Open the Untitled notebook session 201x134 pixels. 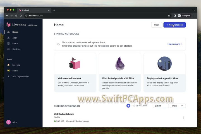tap(64, 114)
